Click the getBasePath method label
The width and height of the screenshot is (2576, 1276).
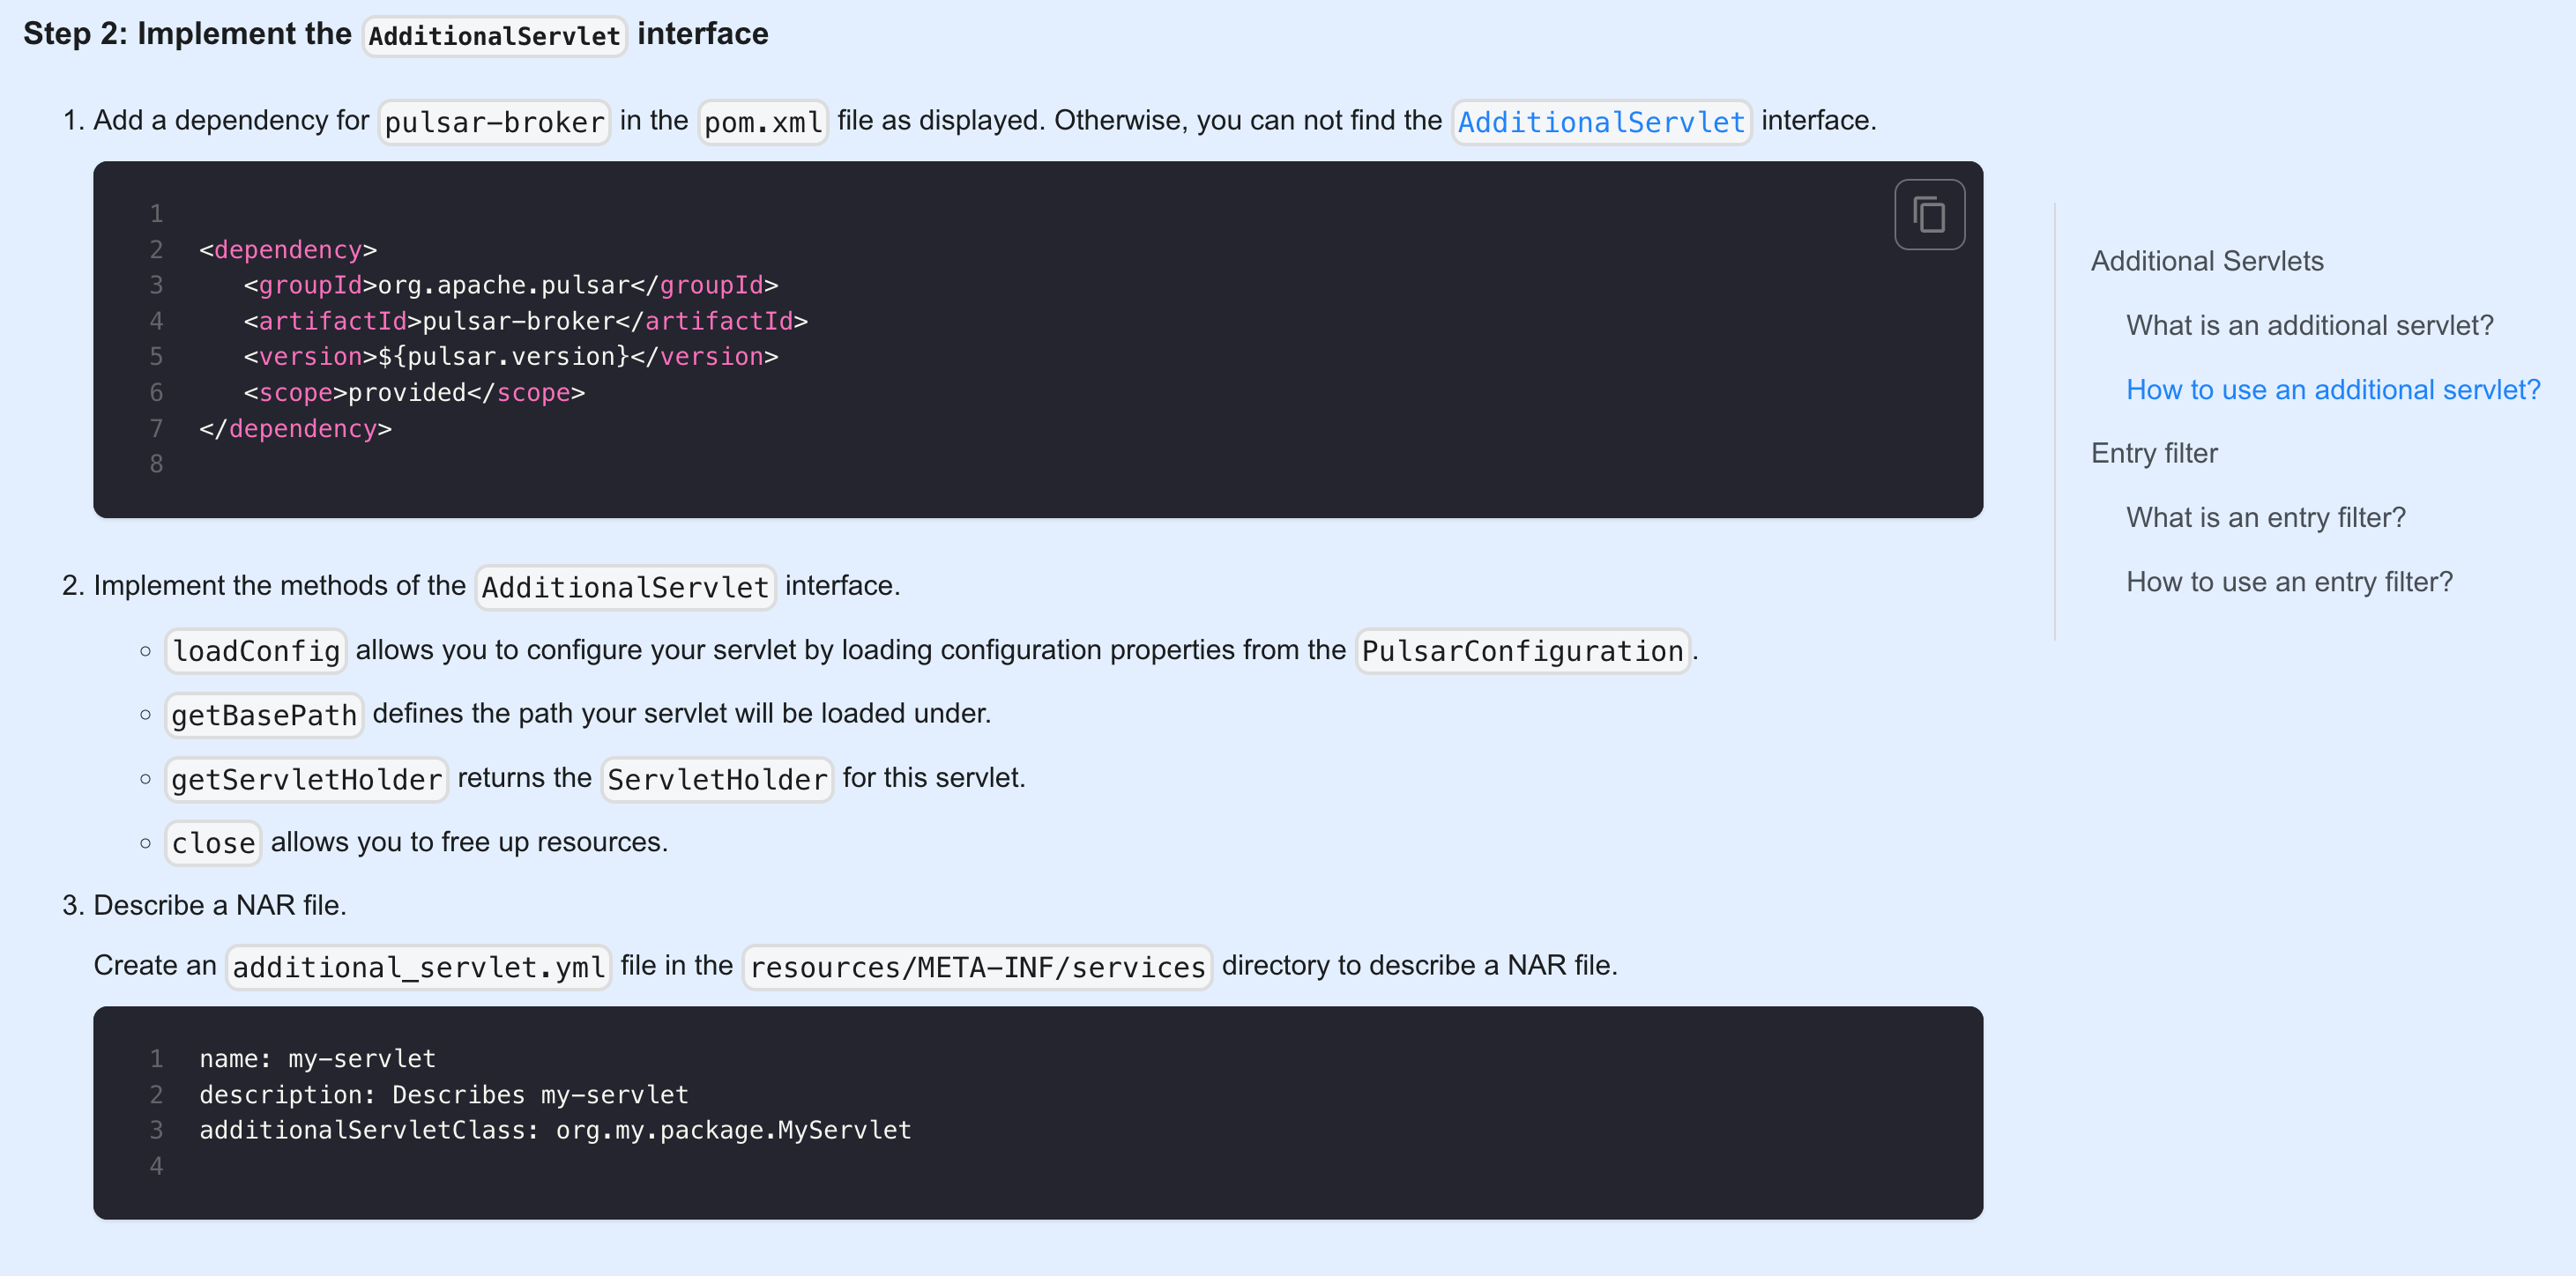(x=263, y=716)
